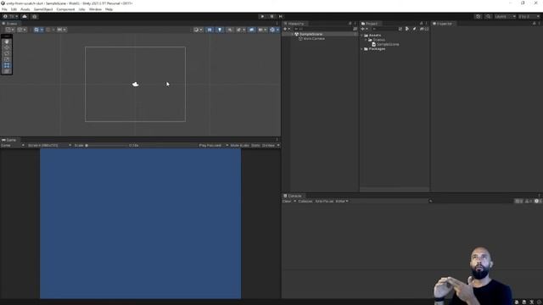Select the SampleScene asset in Project
543x305 pixels.
[x=385, y=44]
